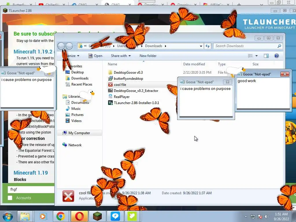Screen dimensions: 296x222
Task: Open Windows Media Player from the taskbar
Action: click(x=43, y=216)
